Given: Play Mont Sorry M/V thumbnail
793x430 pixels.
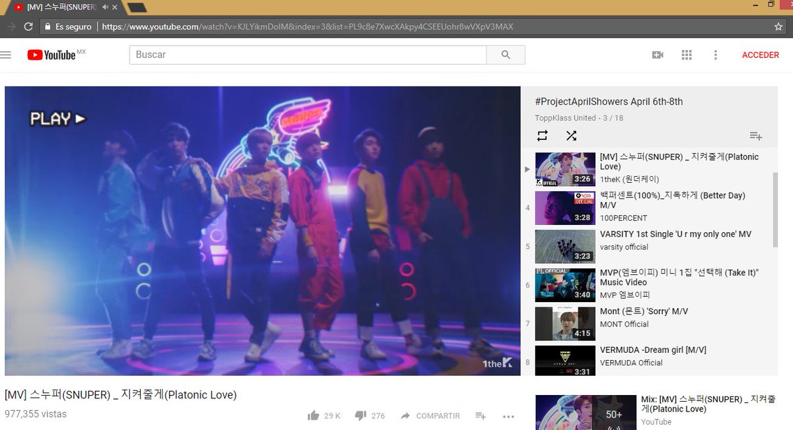Looking at the screenshot, I should 565,324.
